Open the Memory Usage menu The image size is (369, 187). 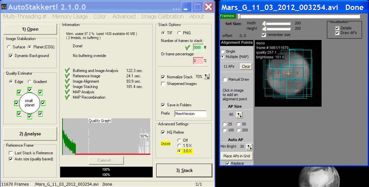[x=70, y=16]
